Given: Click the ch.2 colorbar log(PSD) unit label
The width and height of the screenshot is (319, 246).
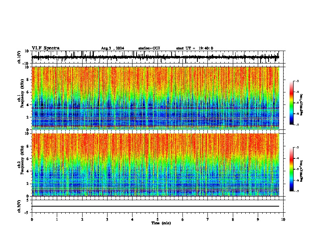Looking at the screenshot, I should tap(302, 171).
